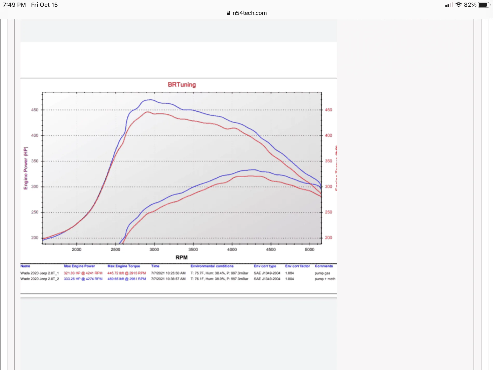Tap the 82% battery percentage text
493x370 pixels.
tap(470, 5)
